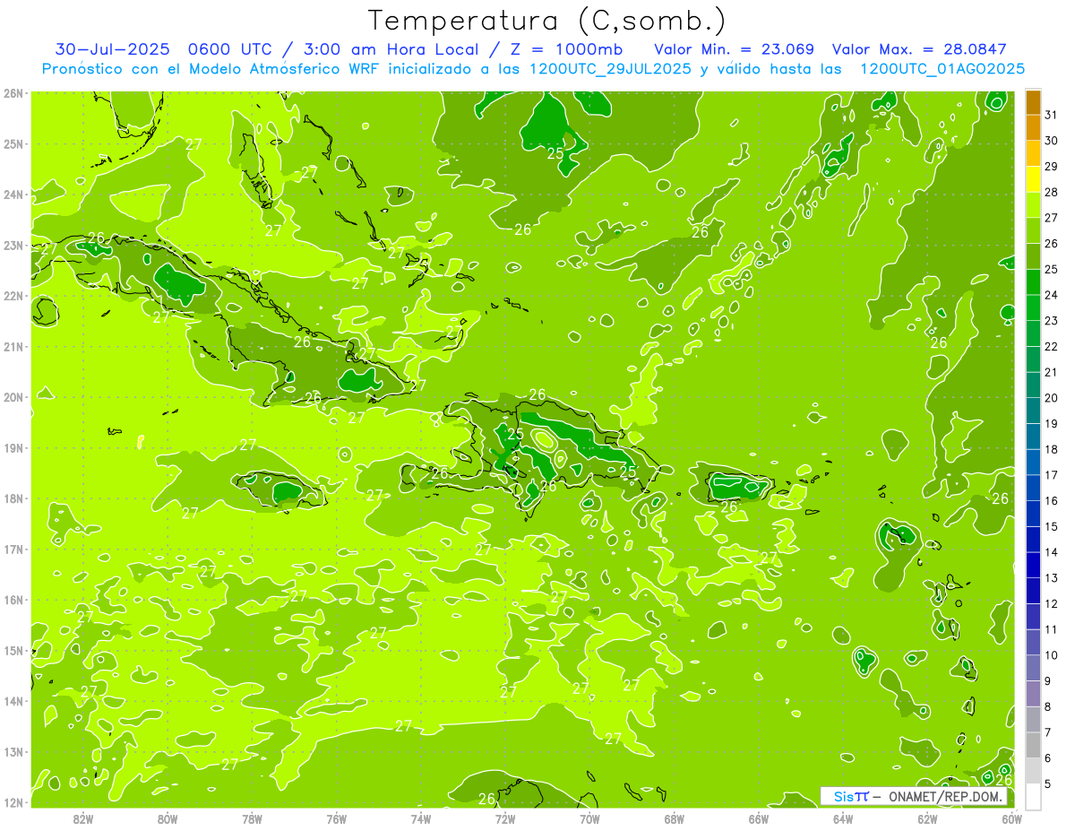Click the legend color band between 30 and 31
The image size is (1075, 831).
[1033, 128]
